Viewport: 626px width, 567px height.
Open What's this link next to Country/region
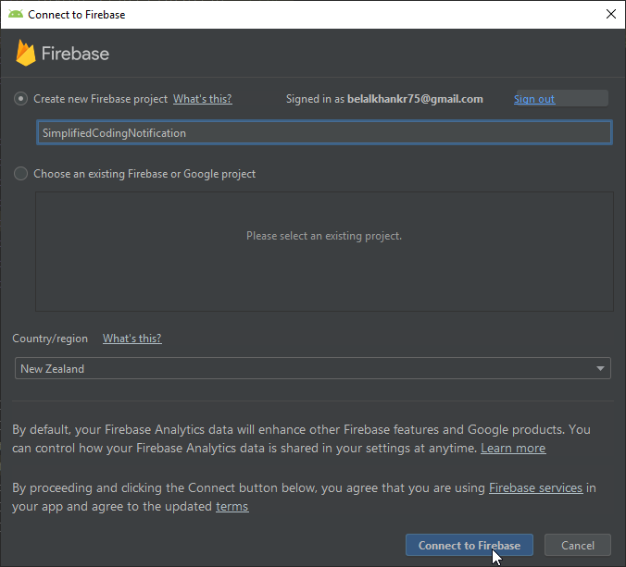pyautogui.click(x=132, y=339)
